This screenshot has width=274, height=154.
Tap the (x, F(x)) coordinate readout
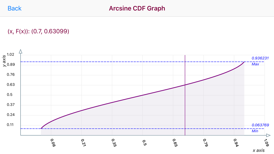click(38, 31)
